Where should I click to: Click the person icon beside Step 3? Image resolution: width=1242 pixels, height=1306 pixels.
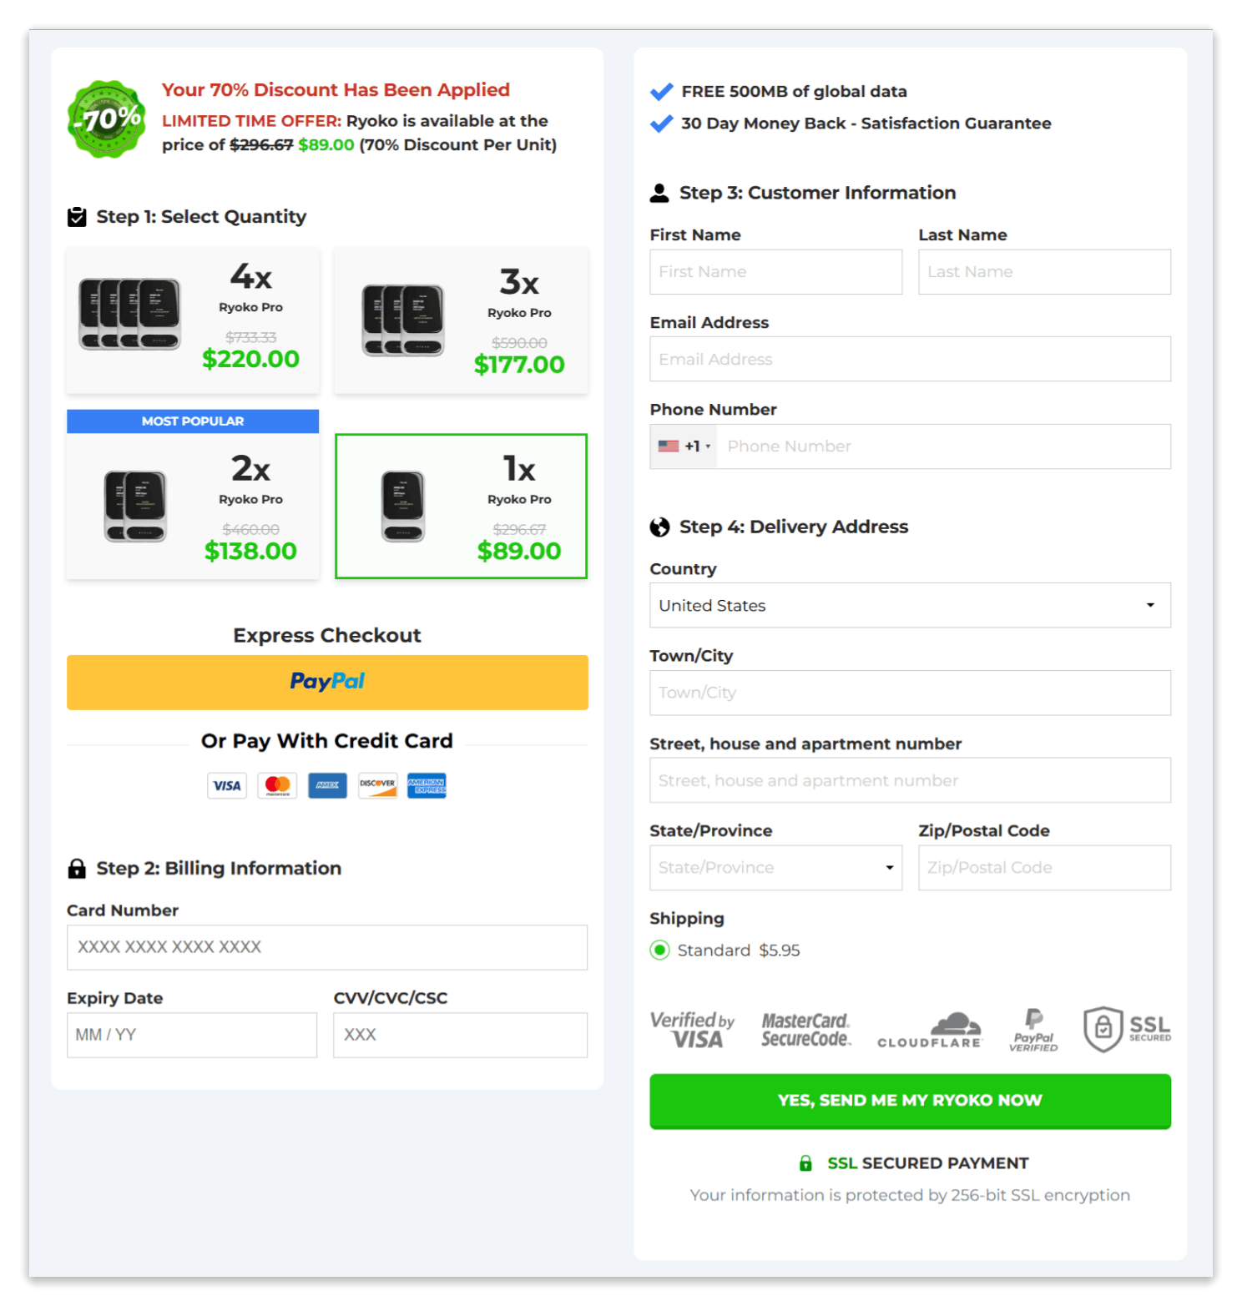click(x=659, y=193)
